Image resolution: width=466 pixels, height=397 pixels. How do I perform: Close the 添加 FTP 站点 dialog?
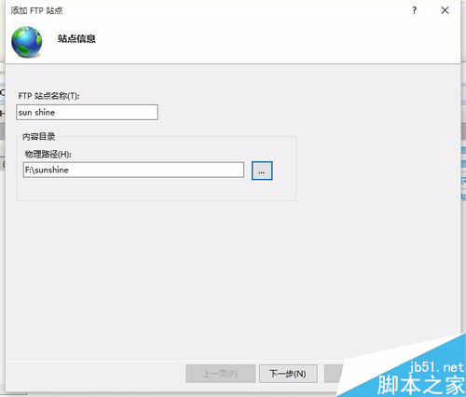point(445,10)
